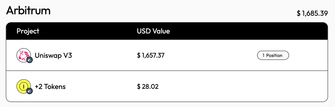Click Arbitrum chain badge on yellow coin
335x107 pixels.
[30, 91]
